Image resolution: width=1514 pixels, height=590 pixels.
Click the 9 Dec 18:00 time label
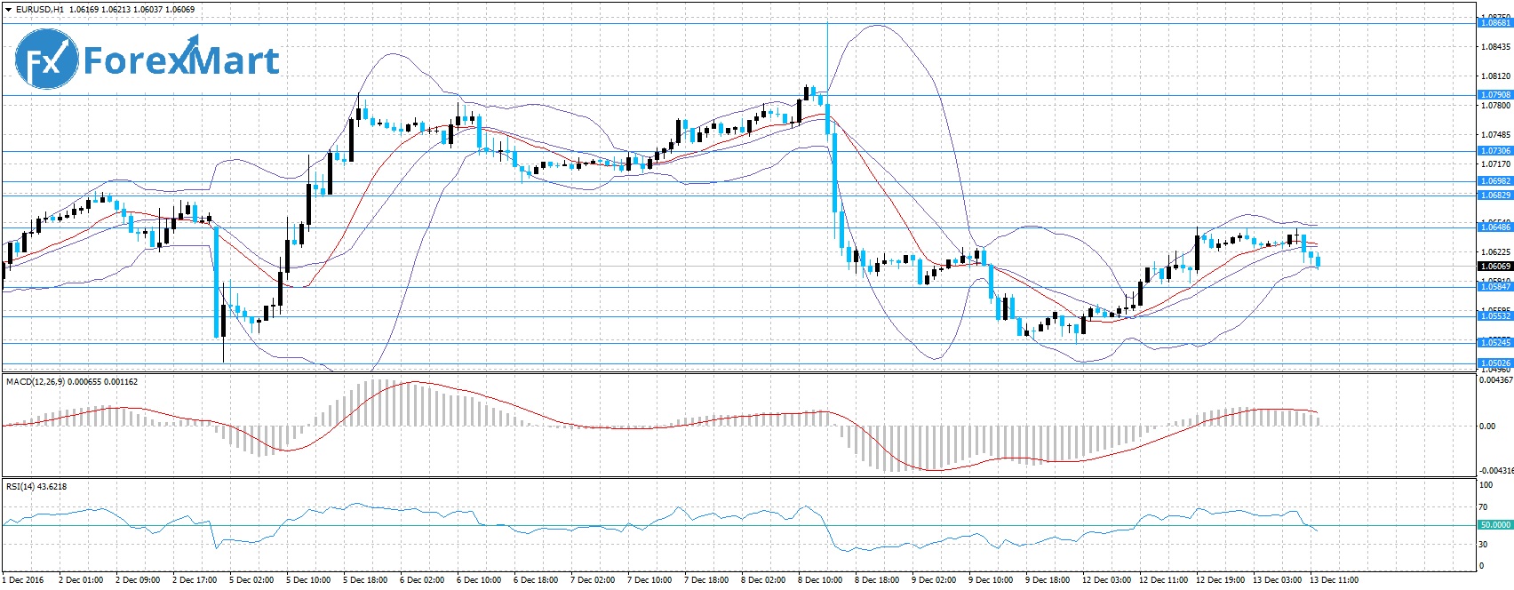click(x=1048, y=580)
